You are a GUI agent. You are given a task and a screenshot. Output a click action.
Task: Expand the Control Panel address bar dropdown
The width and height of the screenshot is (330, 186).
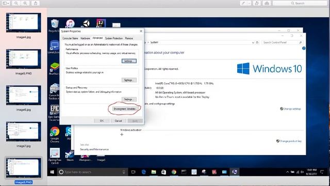253,42
